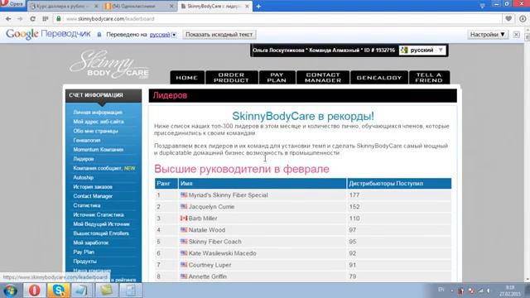This screenshot has height=298, width=530.
Task: Click the address bar URL field
Action: (x=277, y=19)
